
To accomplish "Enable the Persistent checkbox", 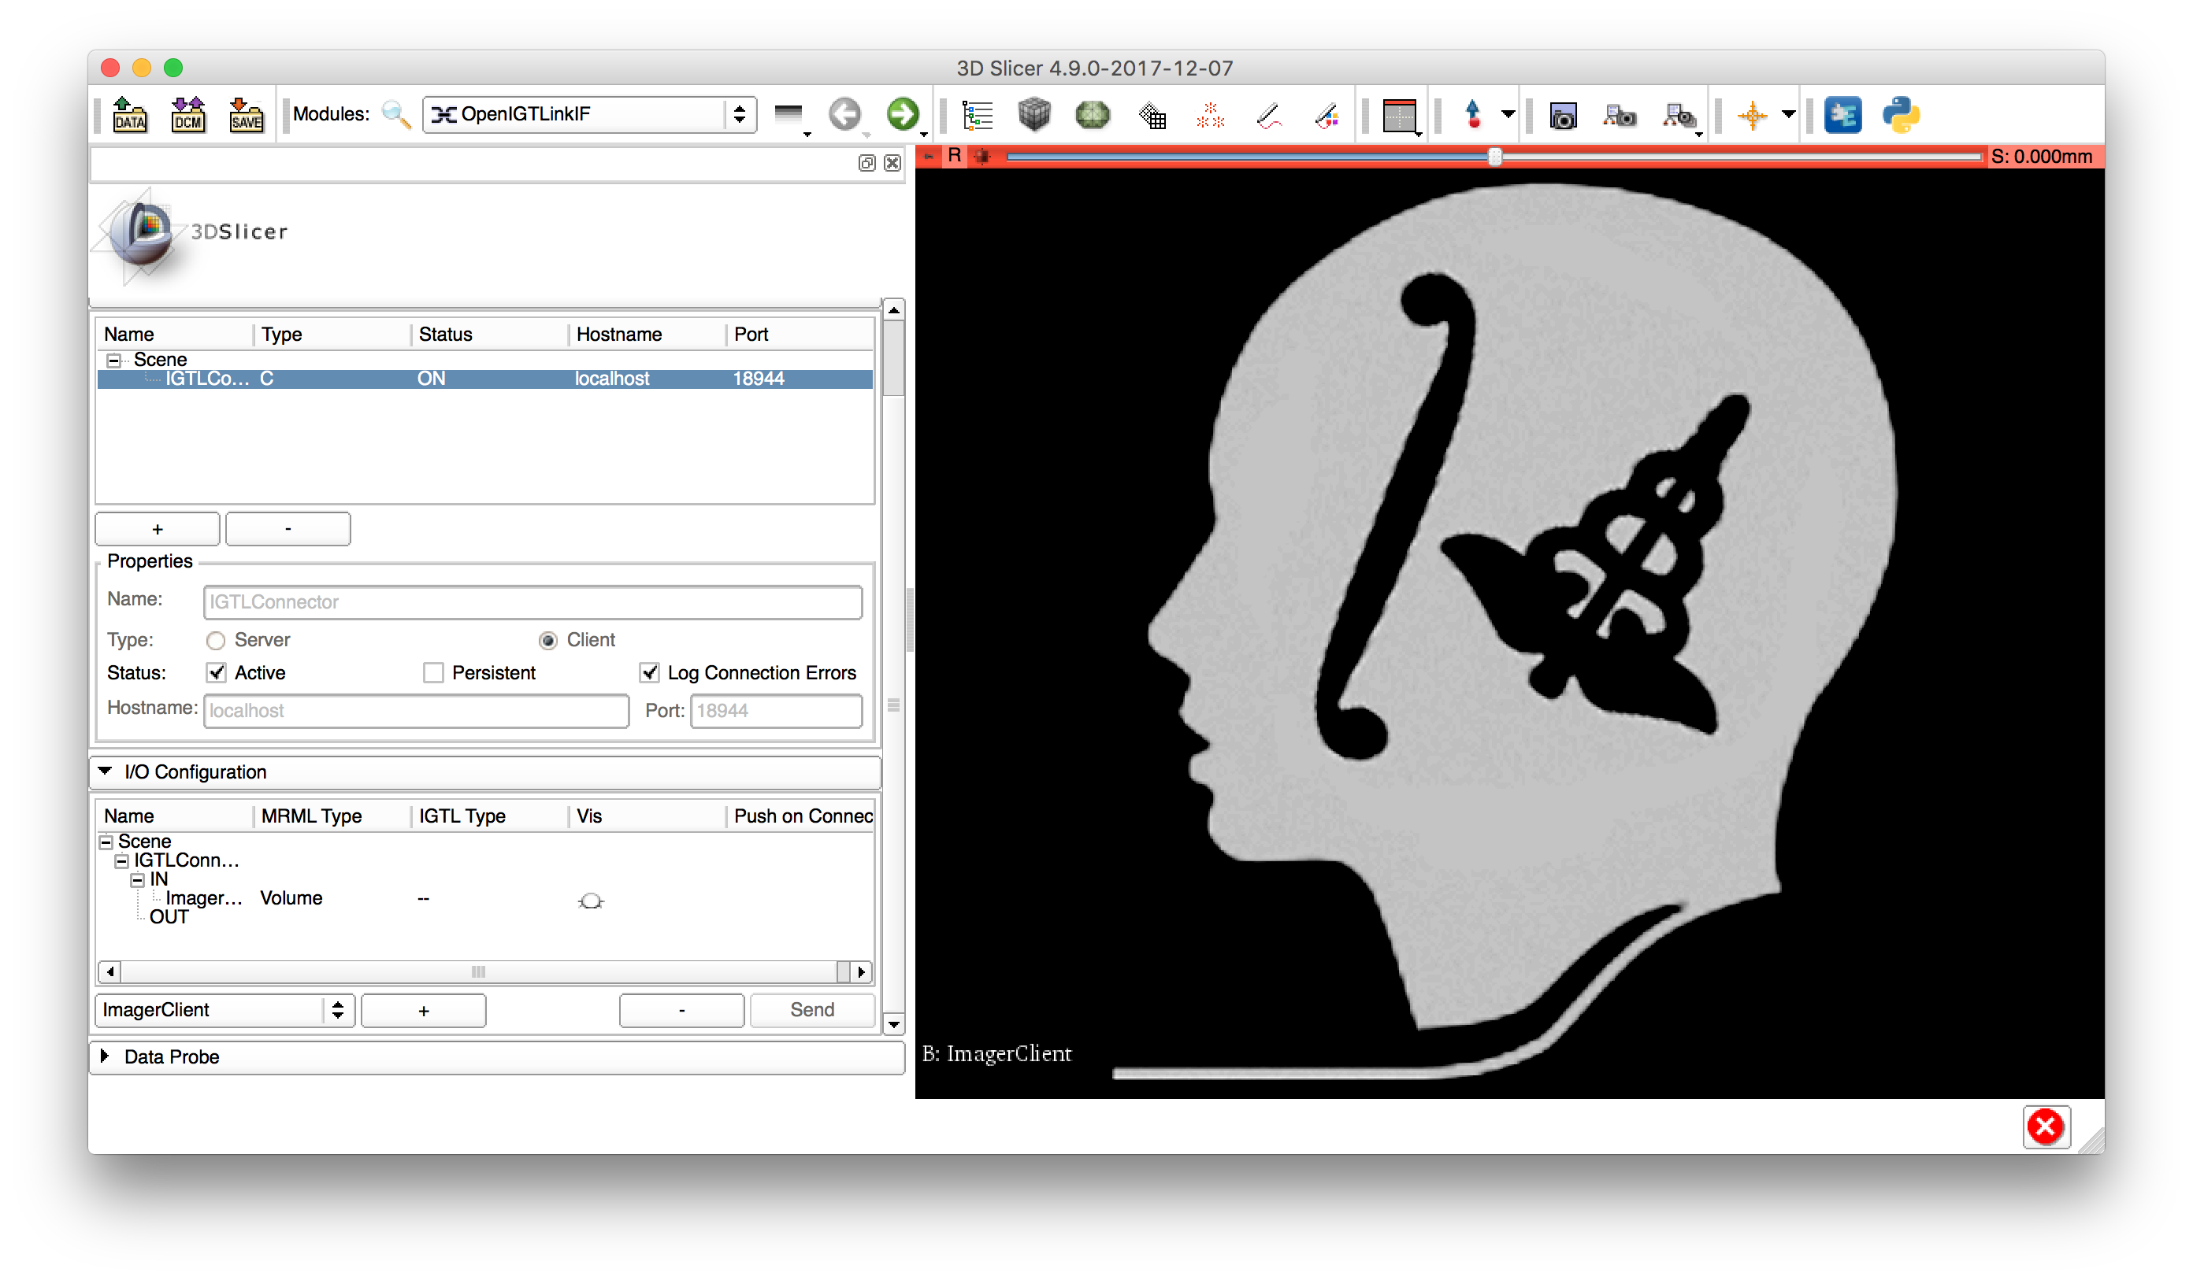I will pos(433,673).
